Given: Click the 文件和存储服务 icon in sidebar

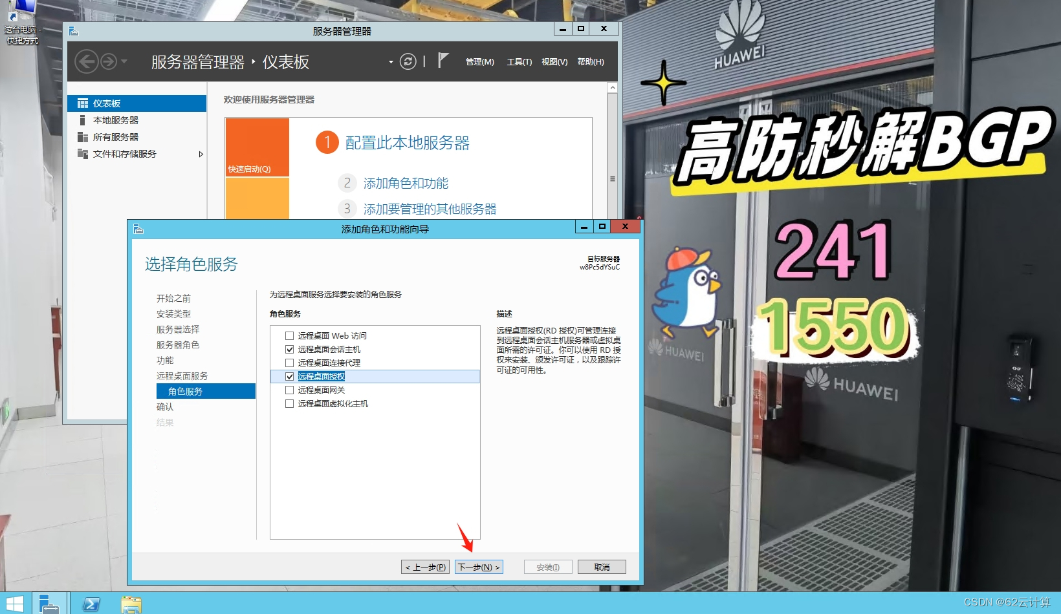Looking at the screenshot, I should click(83, 154).
